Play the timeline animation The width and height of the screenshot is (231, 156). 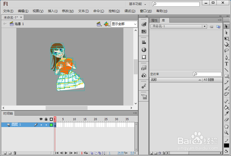pos(66,153)
